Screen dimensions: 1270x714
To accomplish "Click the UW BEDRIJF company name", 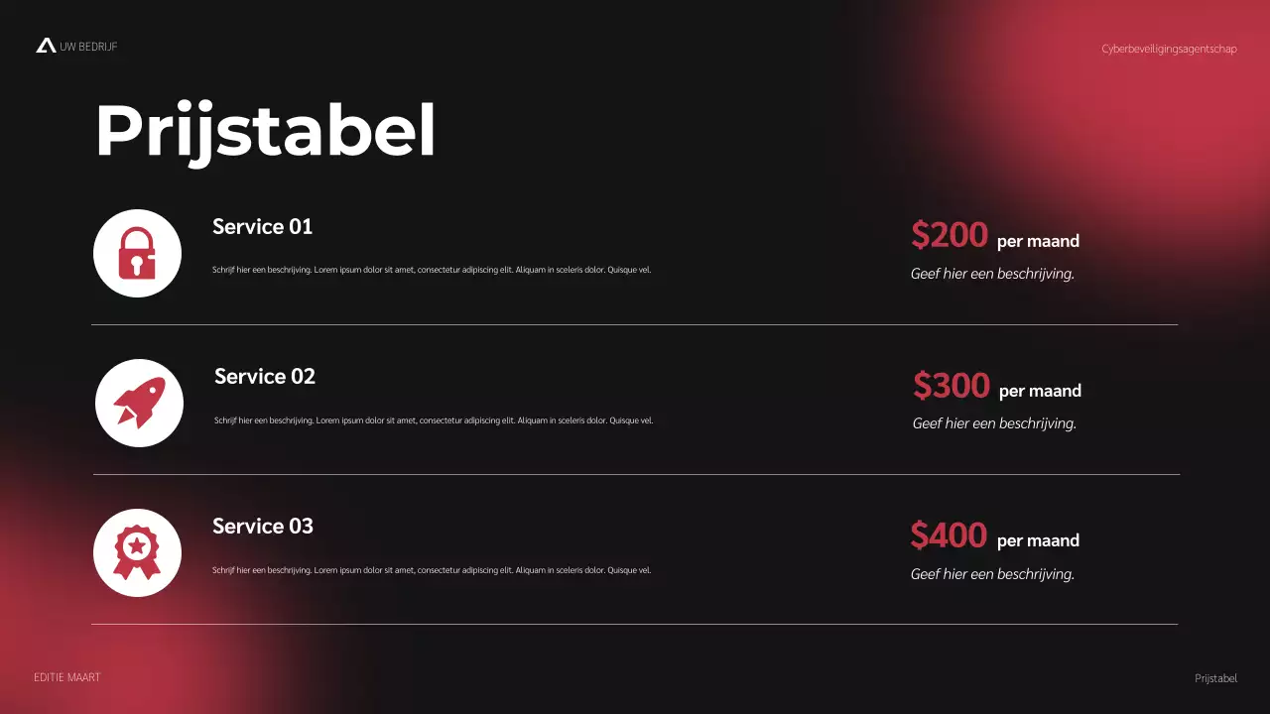I will pyautogui.click(x=88, y=47).
